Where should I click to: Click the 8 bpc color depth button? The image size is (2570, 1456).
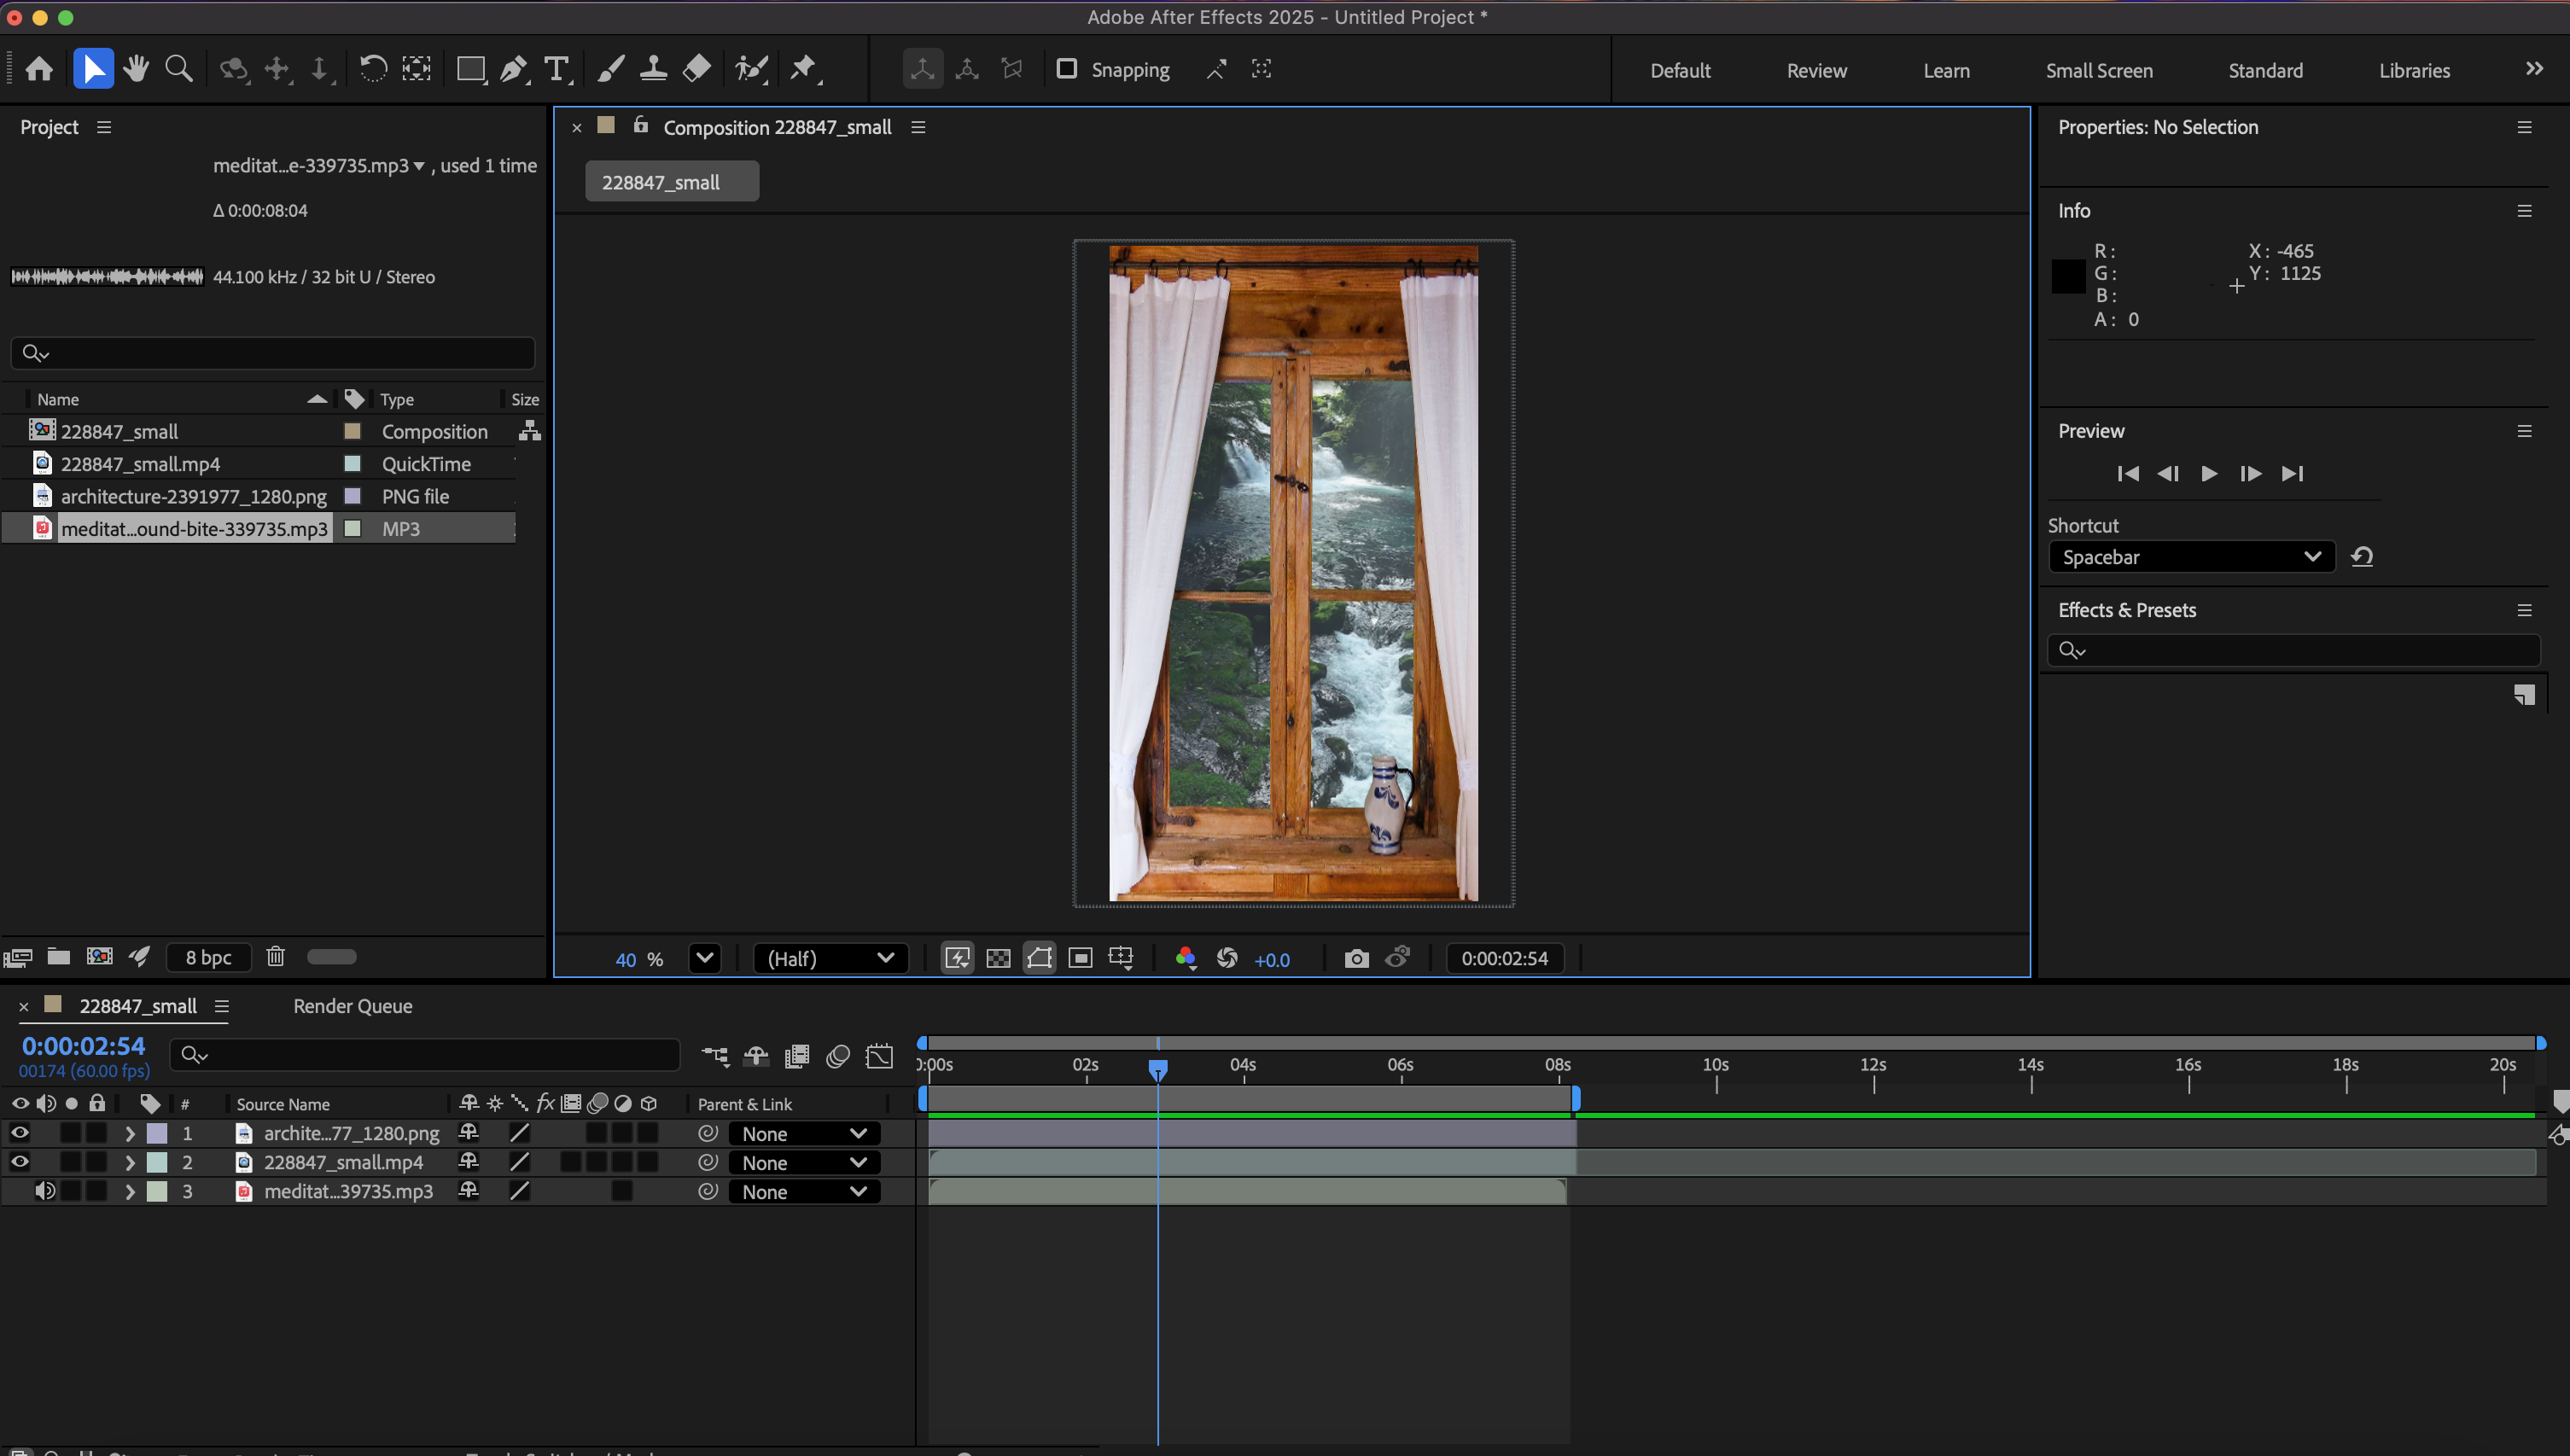(208, 957)
